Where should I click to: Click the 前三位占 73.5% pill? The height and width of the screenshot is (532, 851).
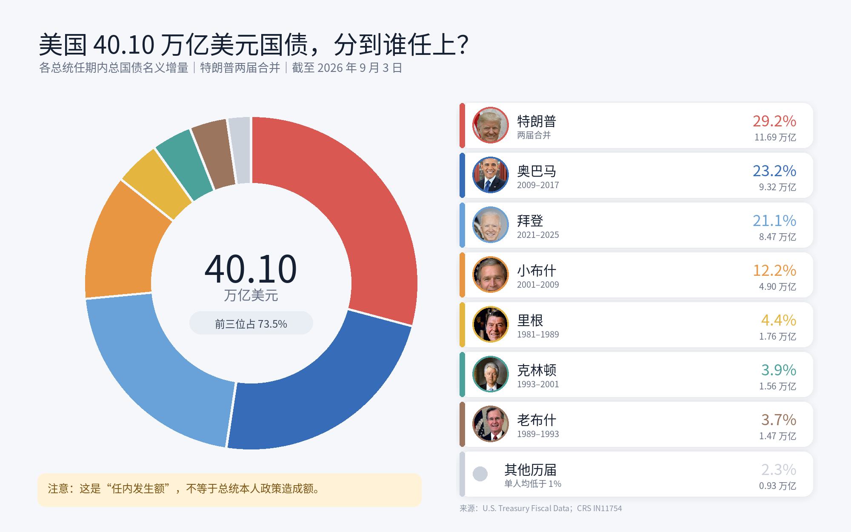pos(251,323)
